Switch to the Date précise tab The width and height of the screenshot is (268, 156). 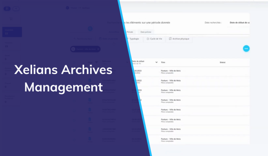coord(146,32)
